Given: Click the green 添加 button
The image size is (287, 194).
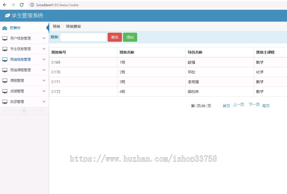Looking at the screenshot, I should click(x=130, y=37).
